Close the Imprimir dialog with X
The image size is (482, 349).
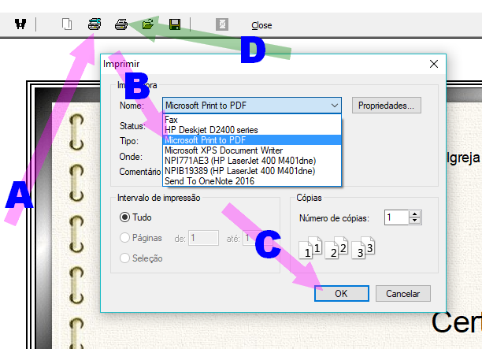coord(434,64)
